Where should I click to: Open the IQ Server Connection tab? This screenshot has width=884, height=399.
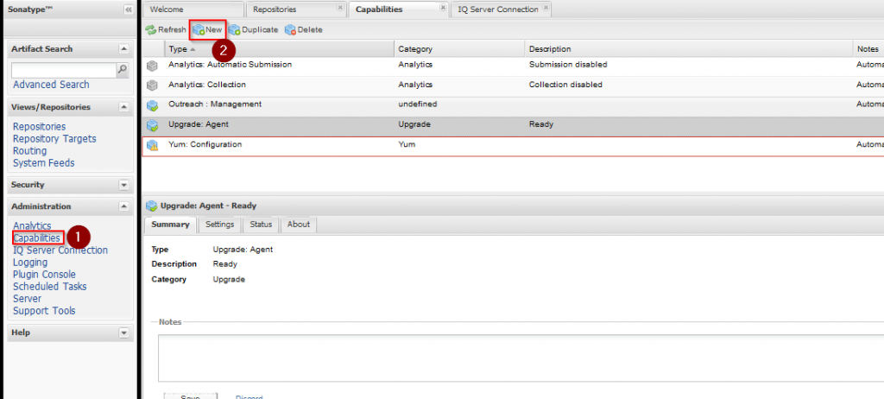(497, 9)
